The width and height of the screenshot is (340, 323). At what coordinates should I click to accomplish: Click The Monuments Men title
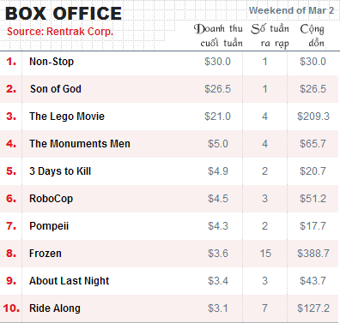[80, 144]
